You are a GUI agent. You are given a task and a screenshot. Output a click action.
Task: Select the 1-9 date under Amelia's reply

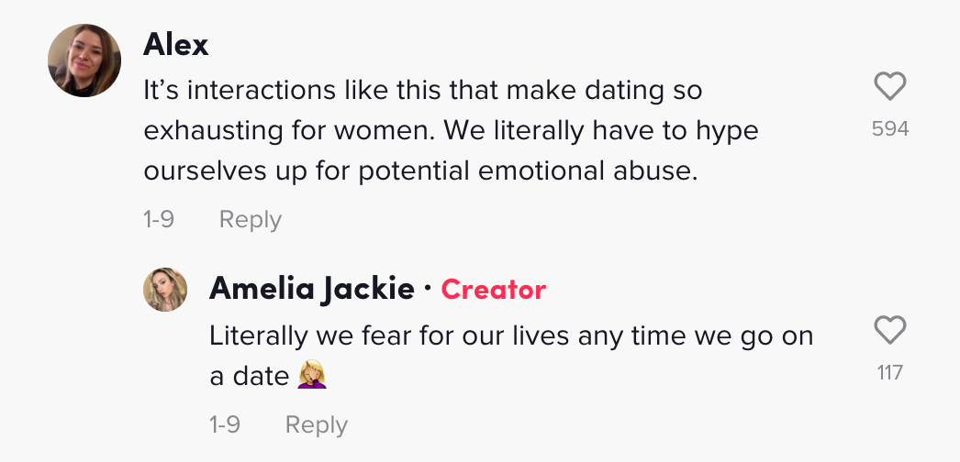point(225,424)
